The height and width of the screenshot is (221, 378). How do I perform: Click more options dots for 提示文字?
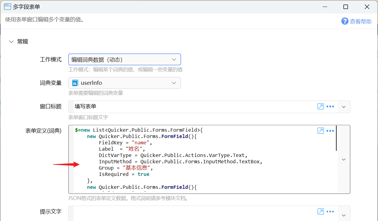330,212
